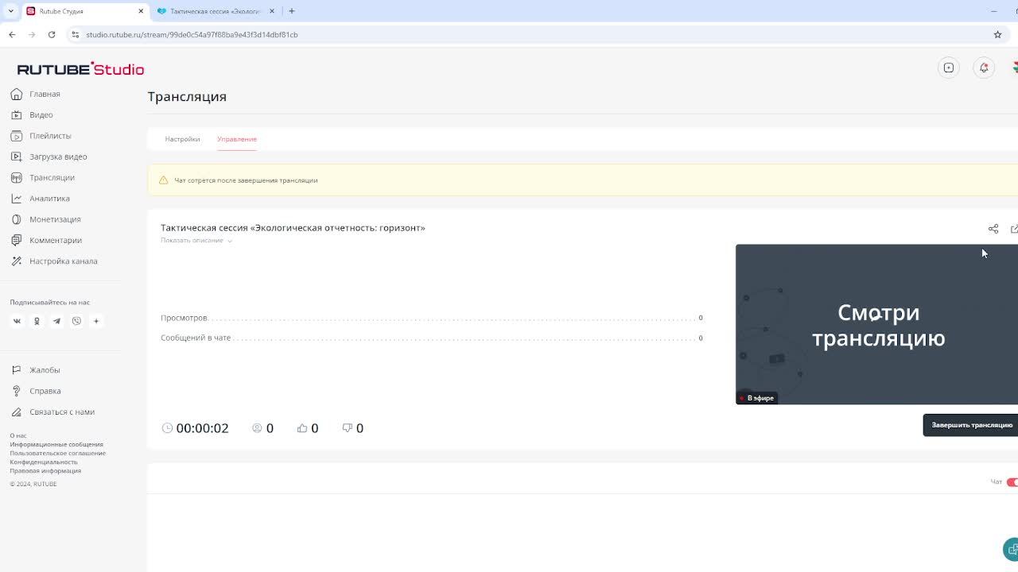
Task: Click the share stream icon
Action: 993,229
